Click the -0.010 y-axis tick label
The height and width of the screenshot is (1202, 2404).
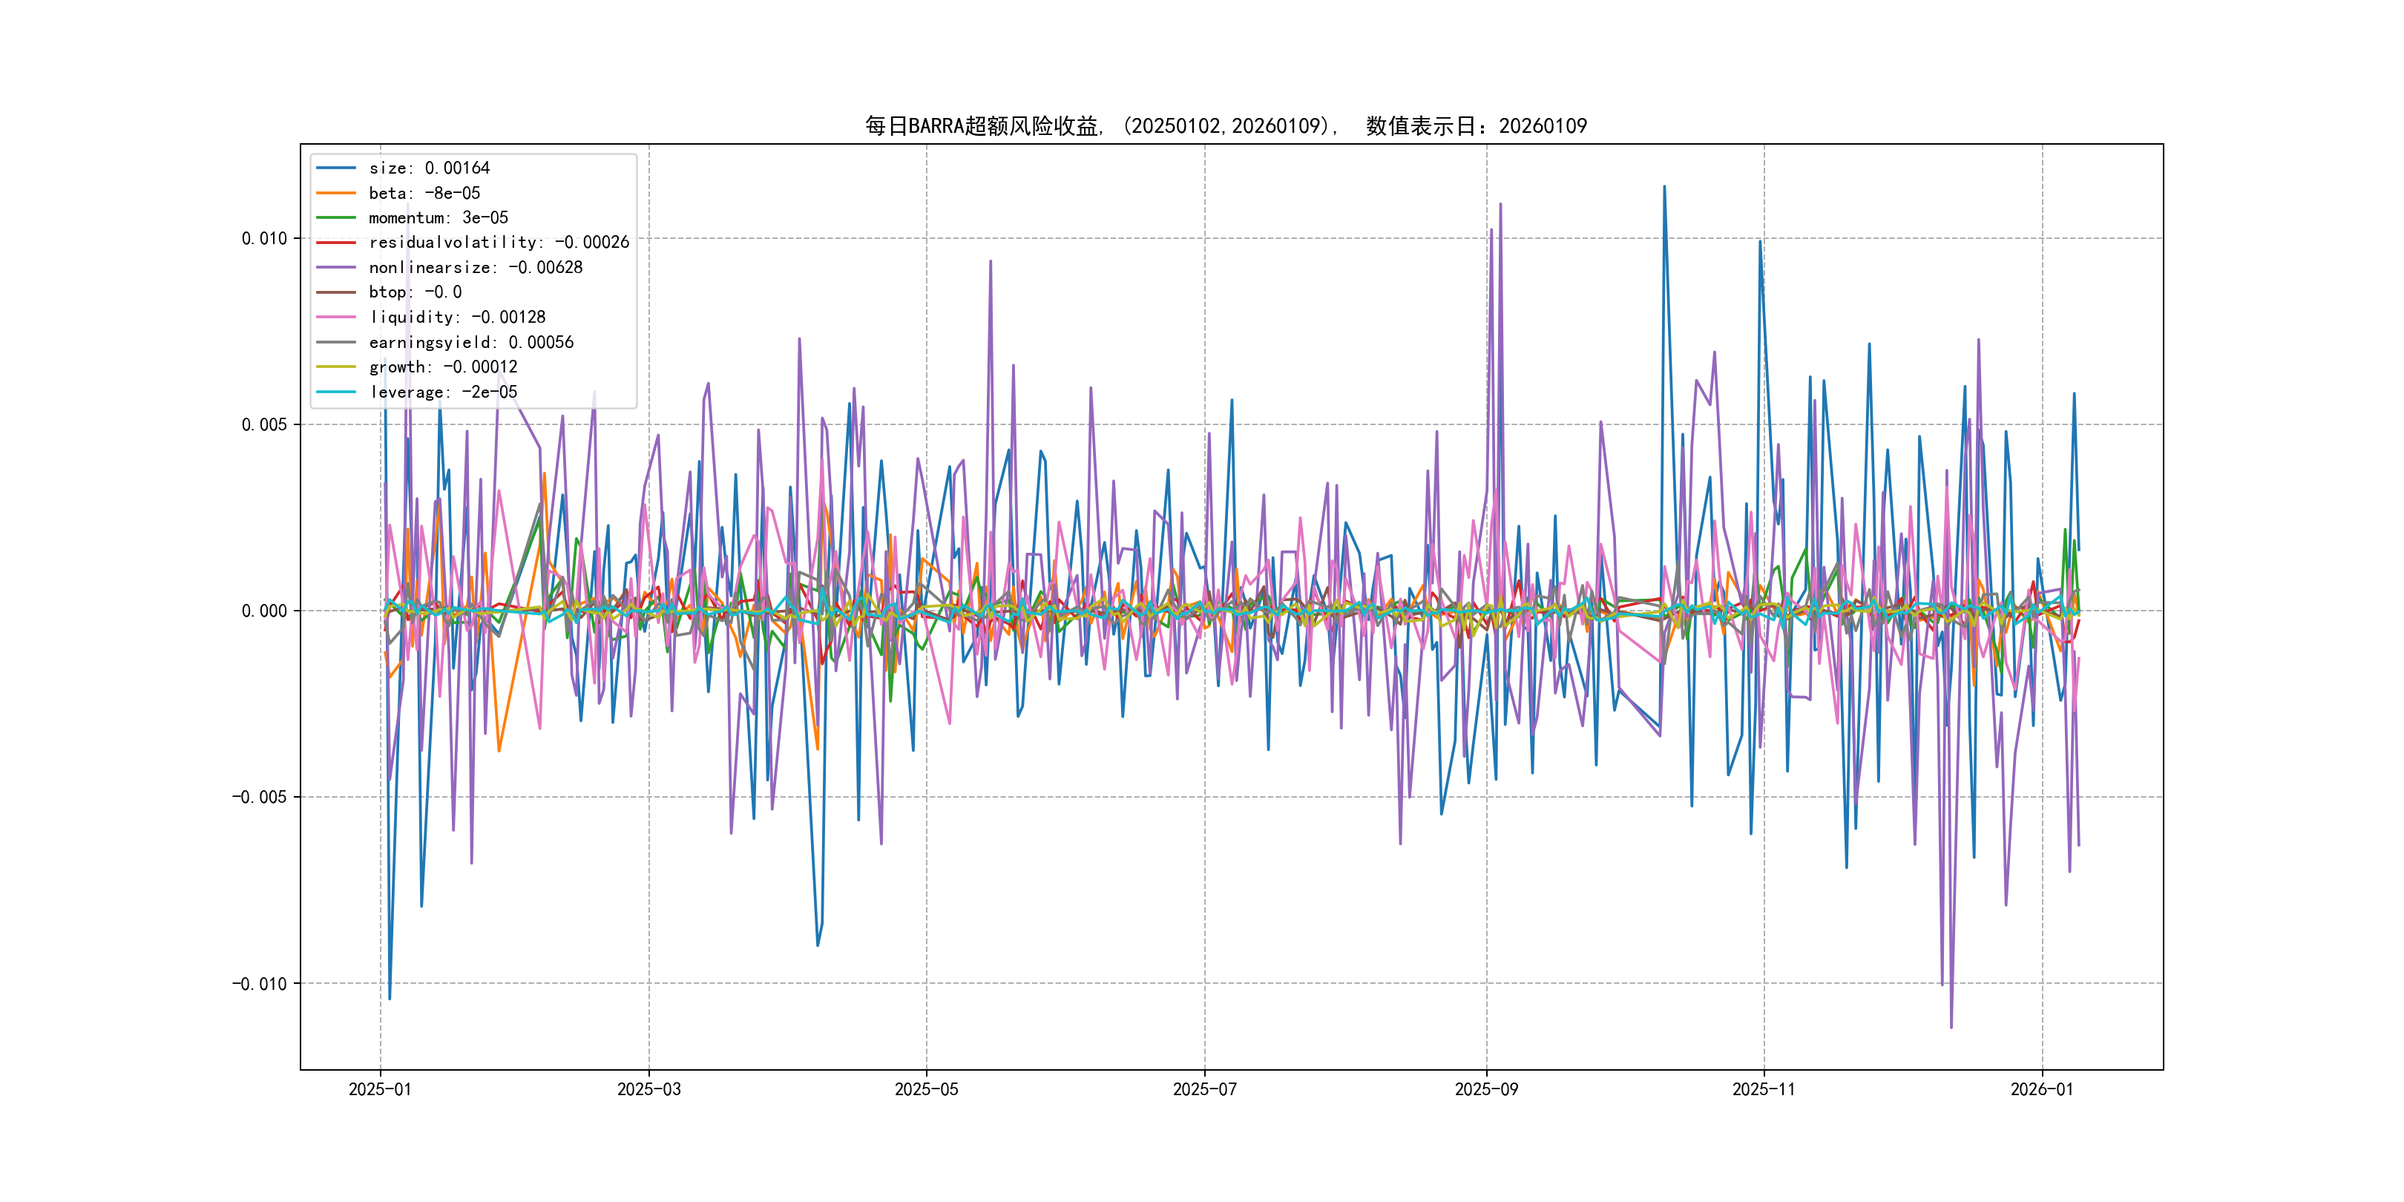[260, 984]
